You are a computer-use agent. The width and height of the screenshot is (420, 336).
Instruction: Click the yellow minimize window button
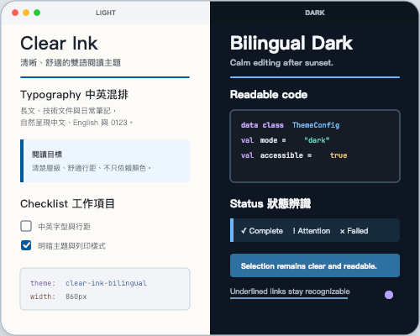pyautogui.click(x=26, y=13)
